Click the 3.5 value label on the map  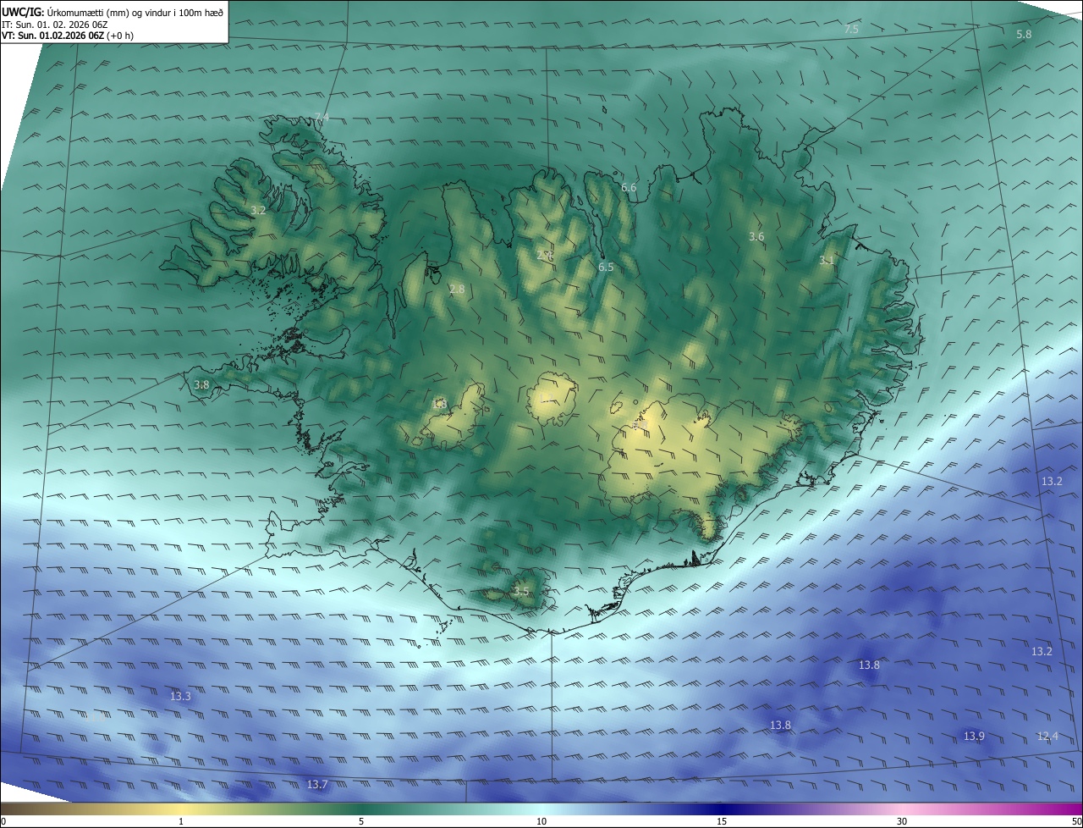[521, 592]
